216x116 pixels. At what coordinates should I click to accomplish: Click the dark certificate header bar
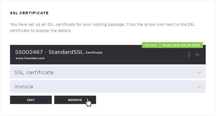[x=108, y=55]
